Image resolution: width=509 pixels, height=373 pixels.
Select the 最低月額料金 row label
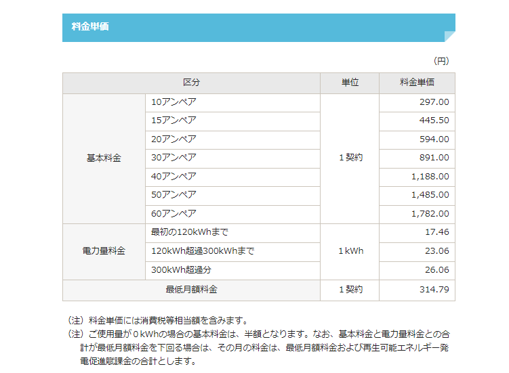191,290
